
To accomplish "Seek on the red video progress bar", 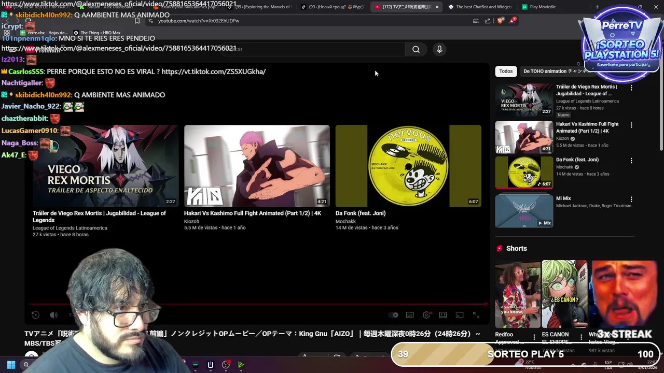I will point(258,304).
